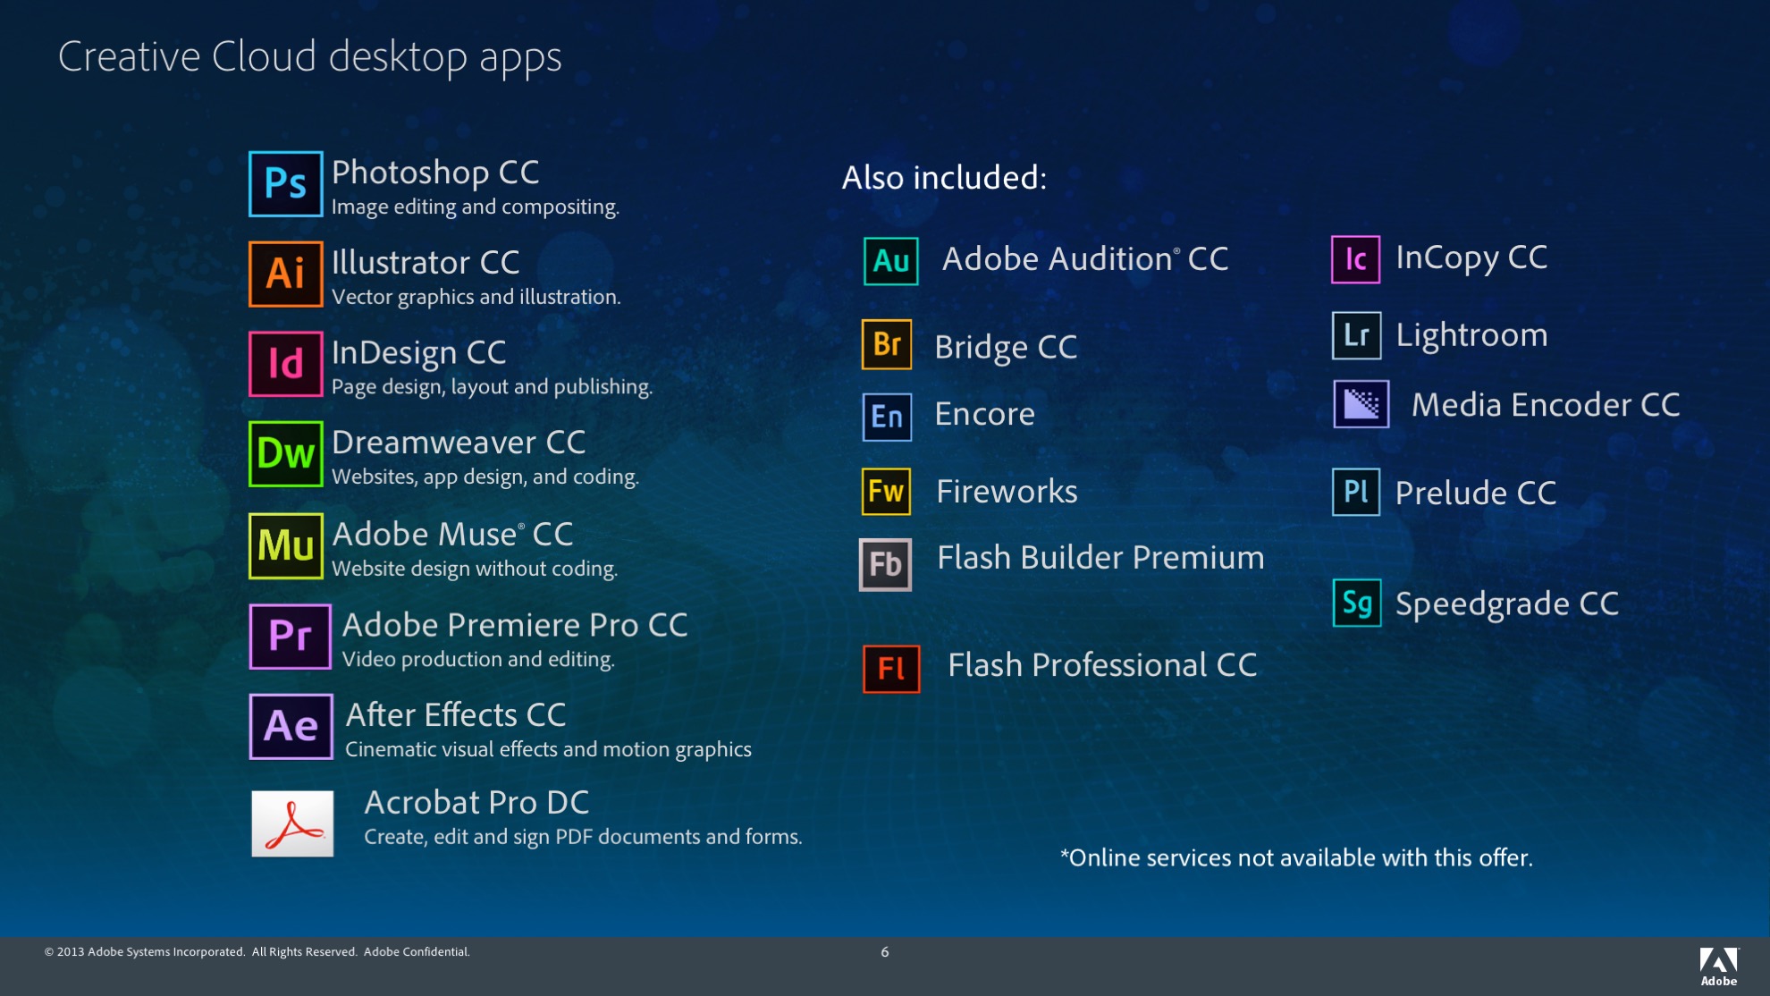Click the Flash Builder Fb icon

point(885,564)
